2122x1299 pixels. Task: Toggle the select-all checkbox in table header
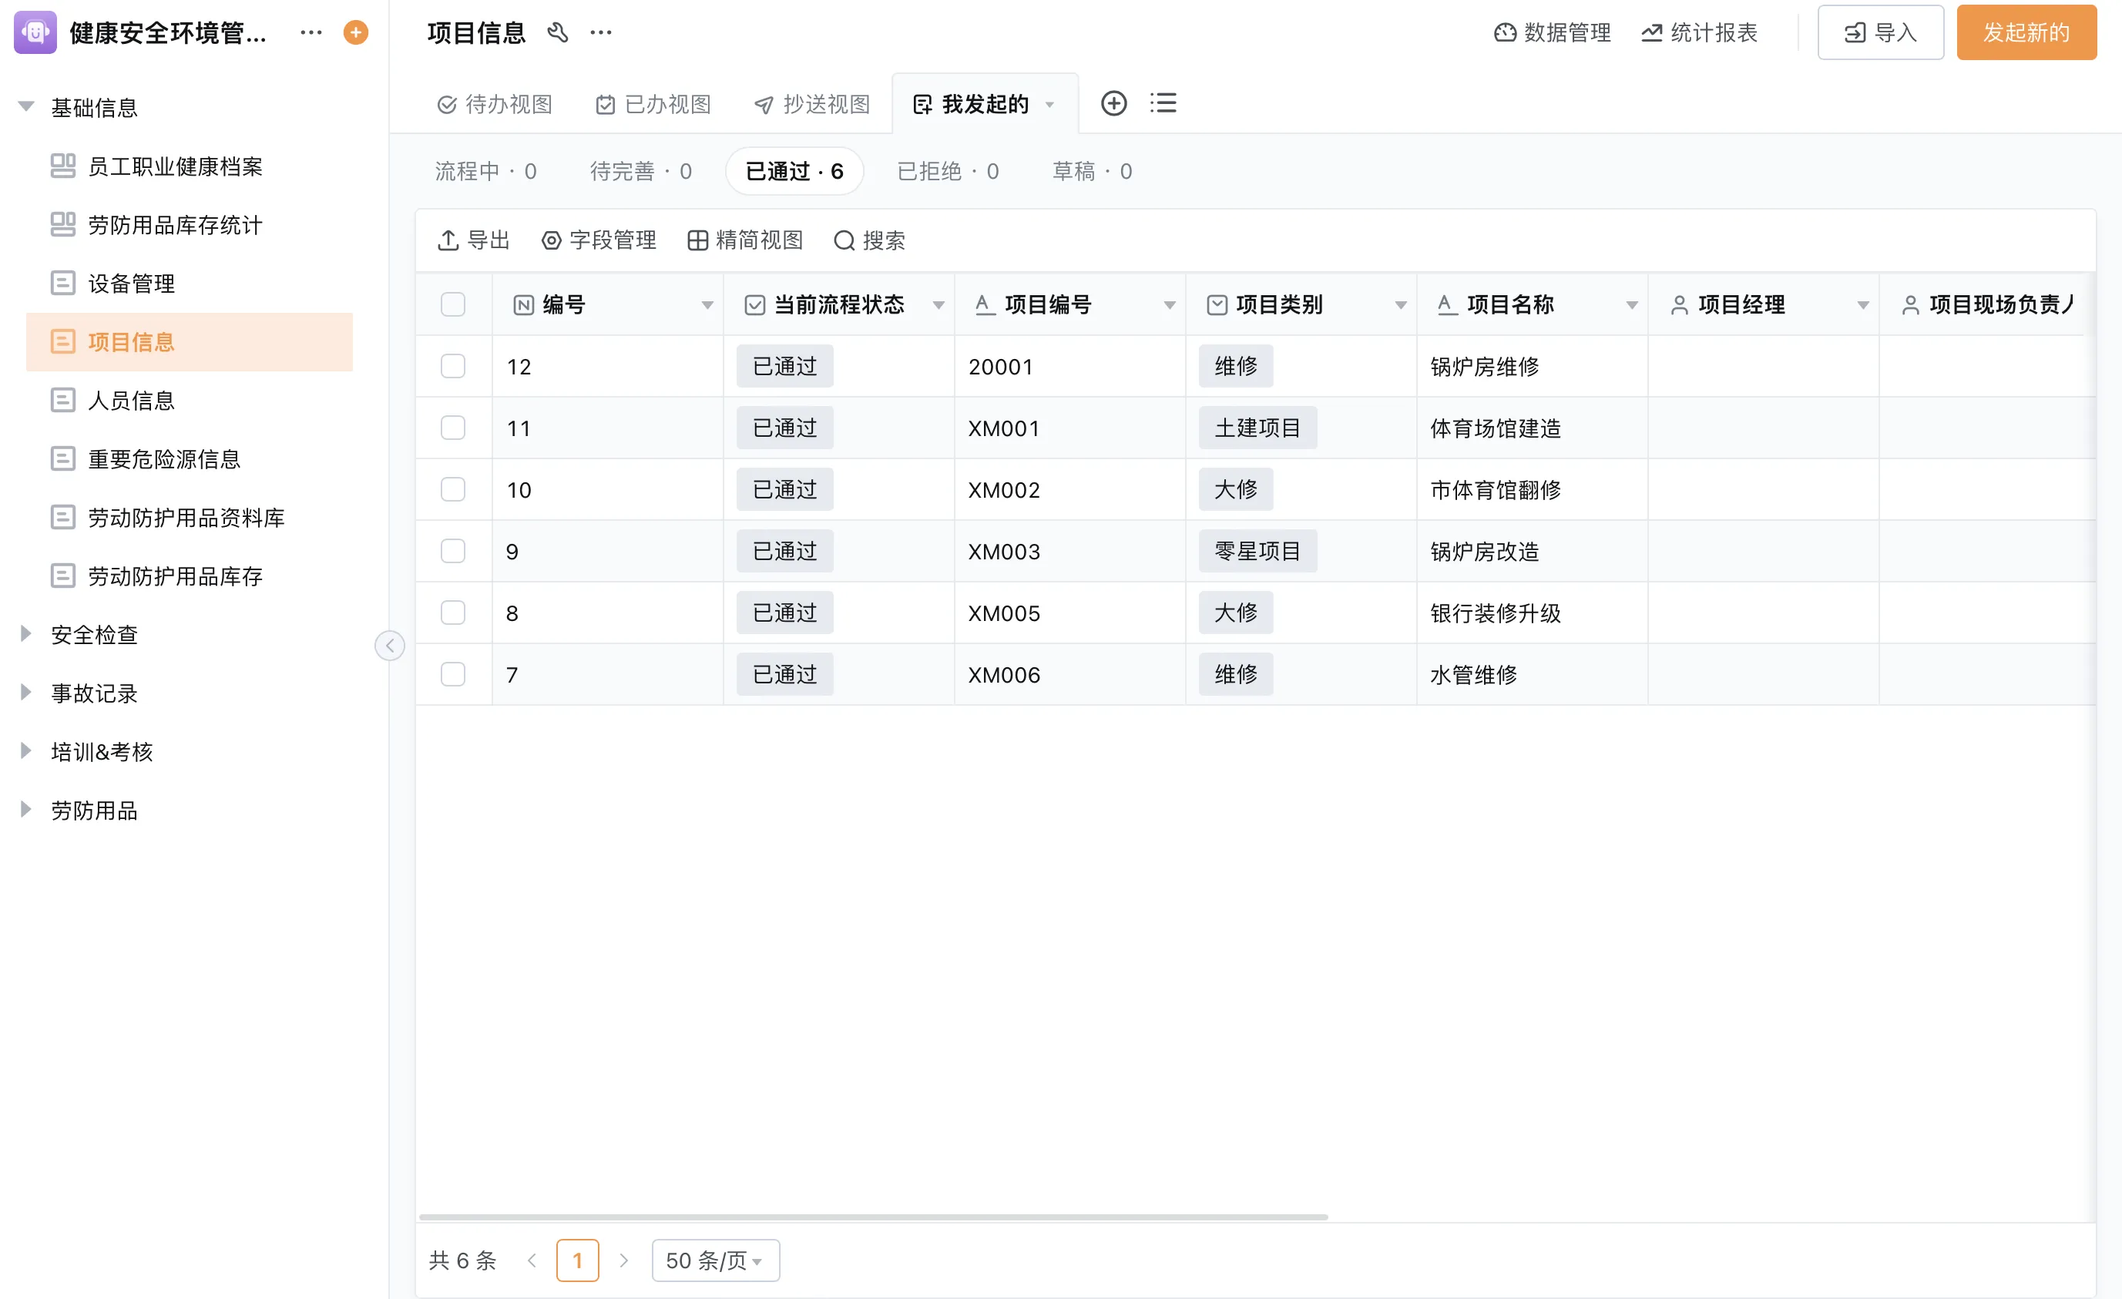pos(453,304)
